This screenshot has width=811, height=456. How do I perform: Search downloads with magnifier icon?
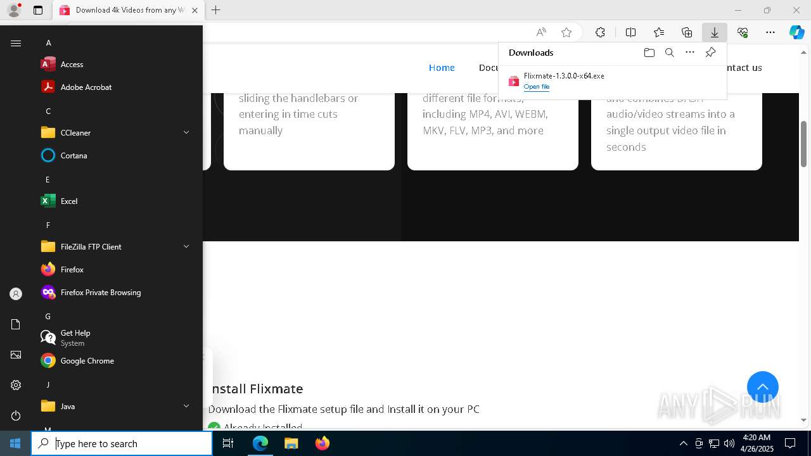(x=670, y=53)
